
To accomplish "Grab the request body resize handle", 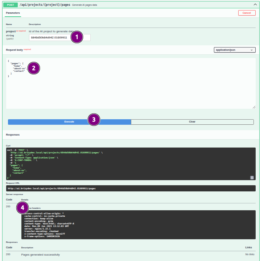I will click(x=254, y=107).
